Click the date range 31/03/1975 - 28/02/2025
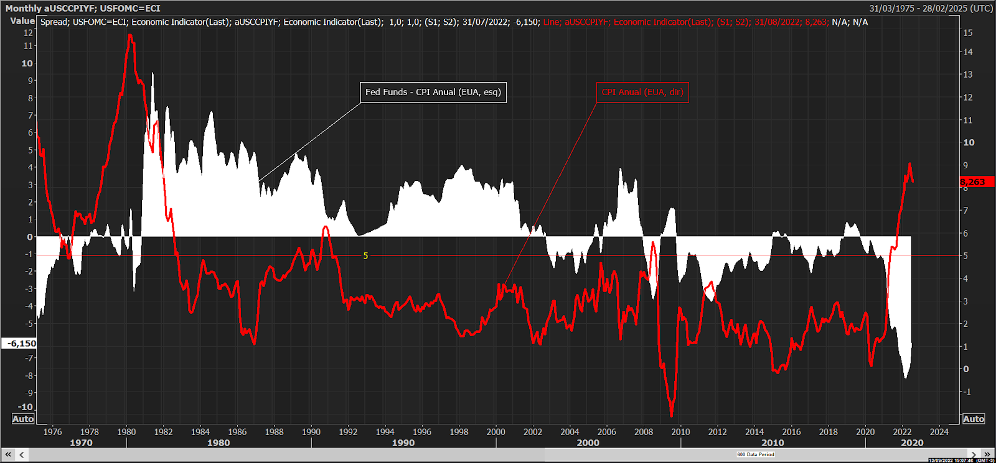Image resolution: width=996 pixels, height=463 pixels. pyautogui.click(x=931, y=8)
